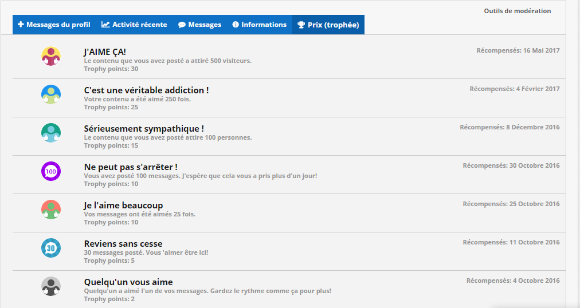This screenshot has height=308, width=580.
Task: Click the grey Quelqu'un vous aime icon
Action: (x=51, y=286)
